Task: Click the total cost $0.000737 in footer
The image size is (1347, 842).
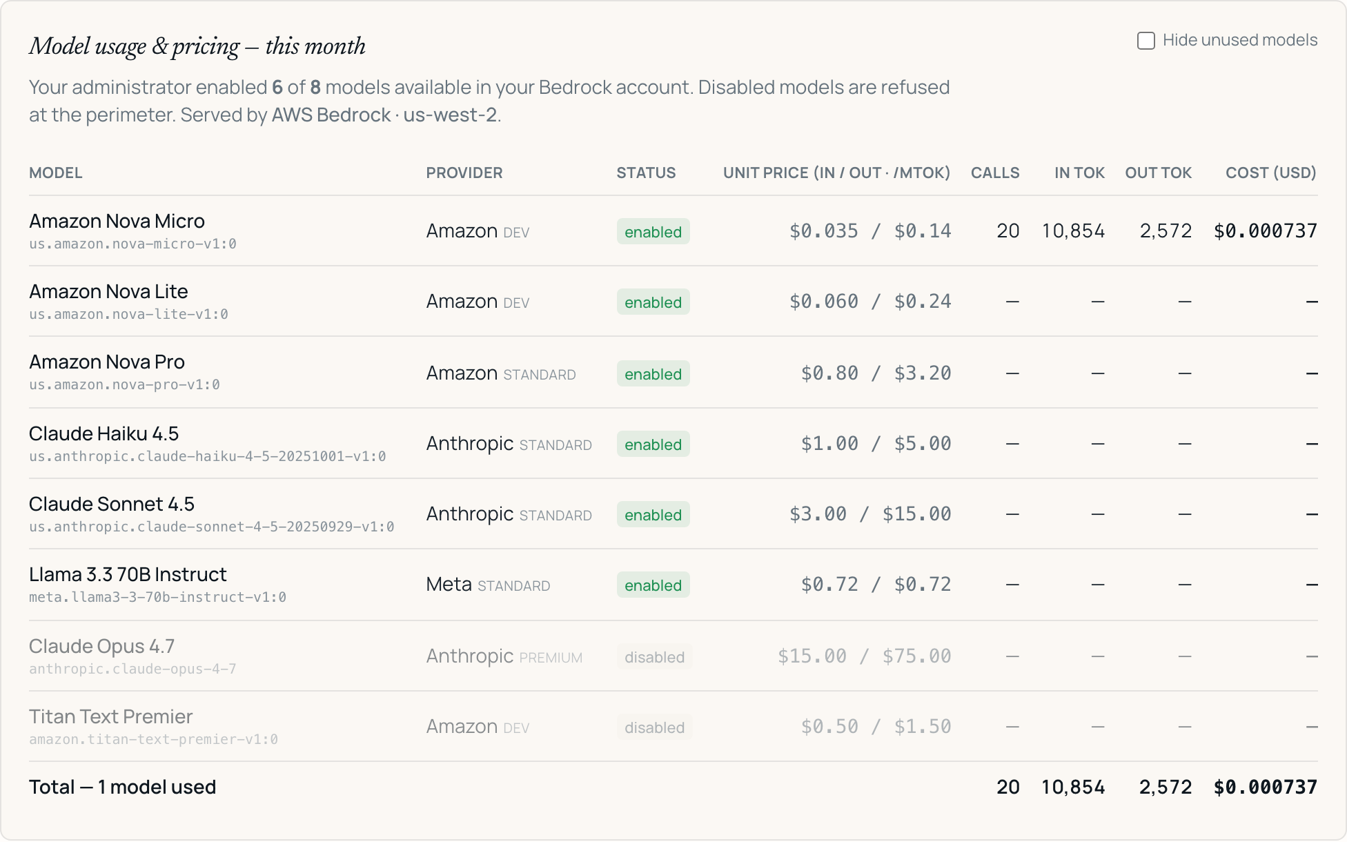Action: click(x=1266, y=787)
